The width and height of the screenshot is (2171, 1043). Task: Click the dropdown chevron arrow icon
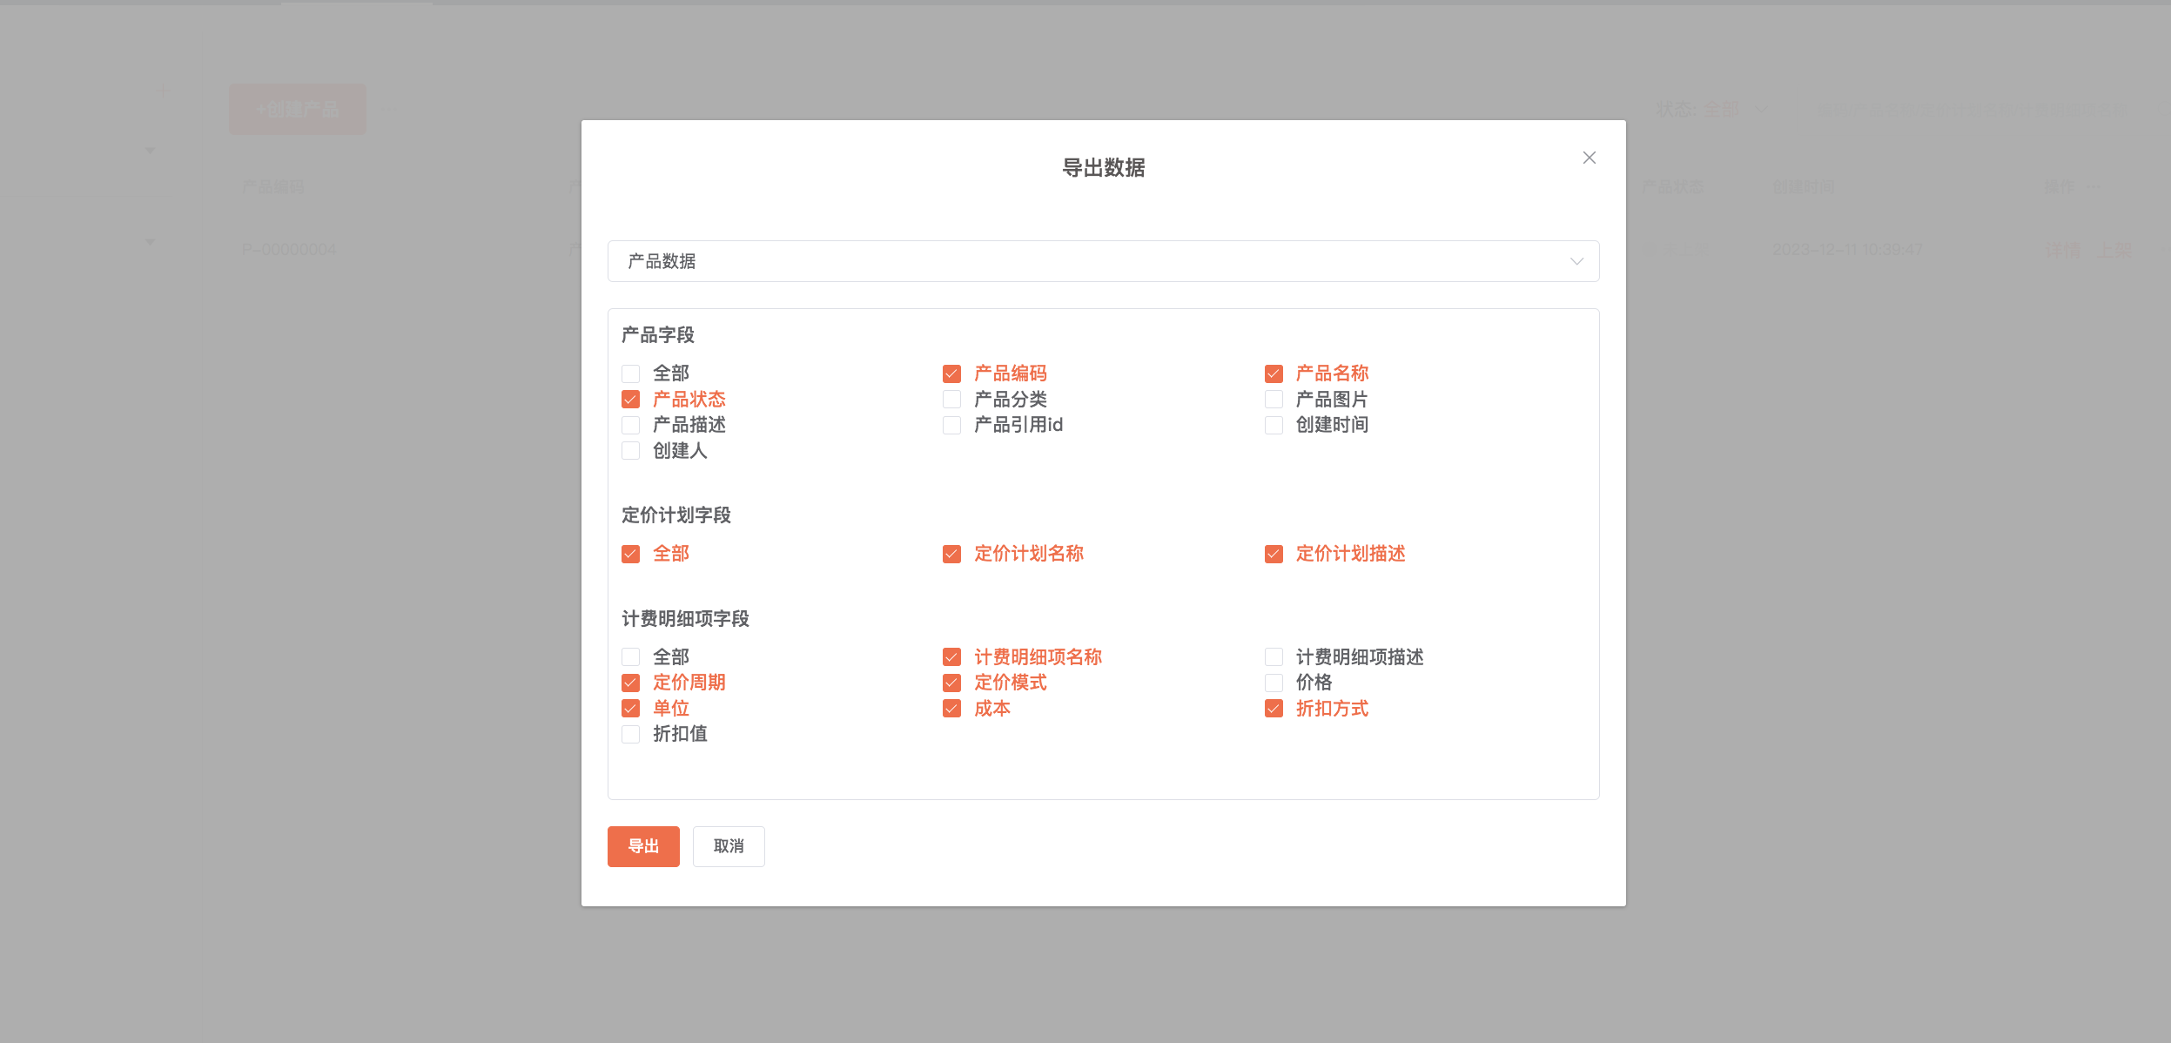pyautogui.click(x=1576, y=261)
